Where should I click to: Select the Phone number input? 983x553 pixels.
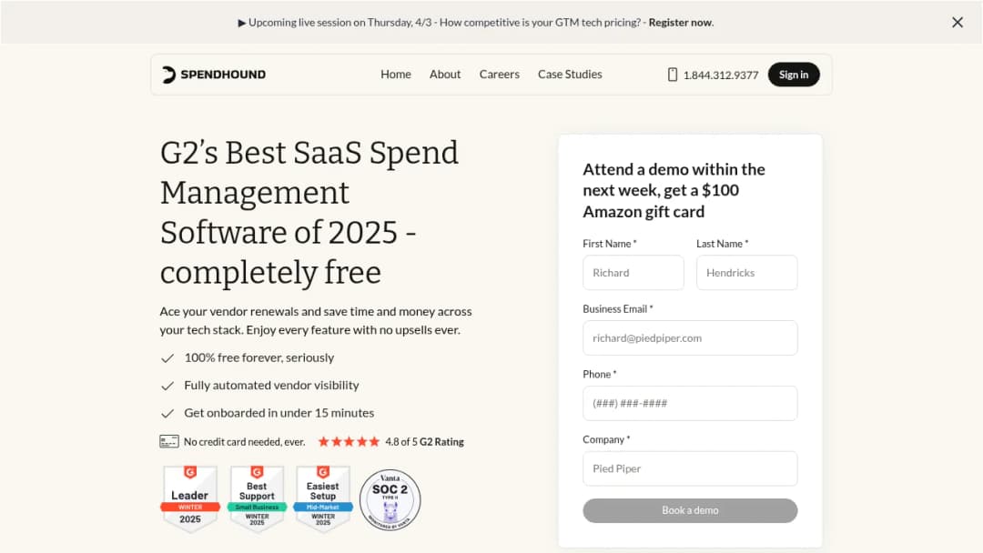point(690,403)
